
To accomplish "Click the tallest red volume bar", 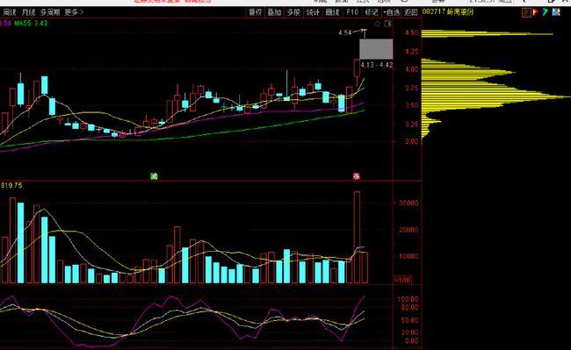I will coord(357,238).
